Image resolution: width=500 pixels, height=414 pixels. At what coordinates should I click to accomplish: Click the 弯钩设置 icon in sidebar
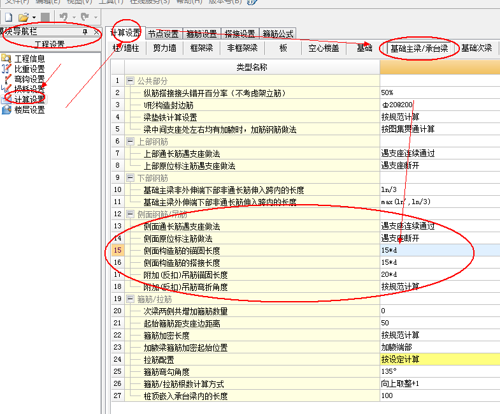click(6, 78)
